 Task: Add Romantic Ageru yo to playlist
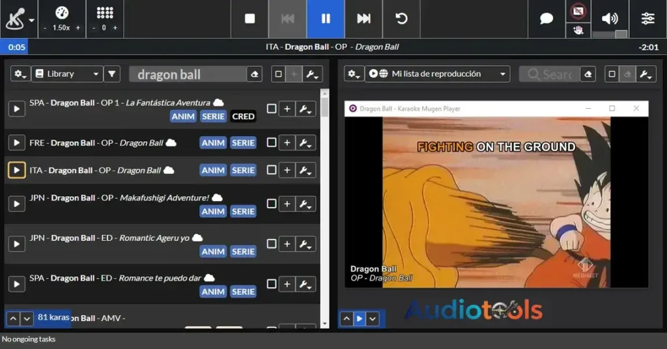pos(287,244)
